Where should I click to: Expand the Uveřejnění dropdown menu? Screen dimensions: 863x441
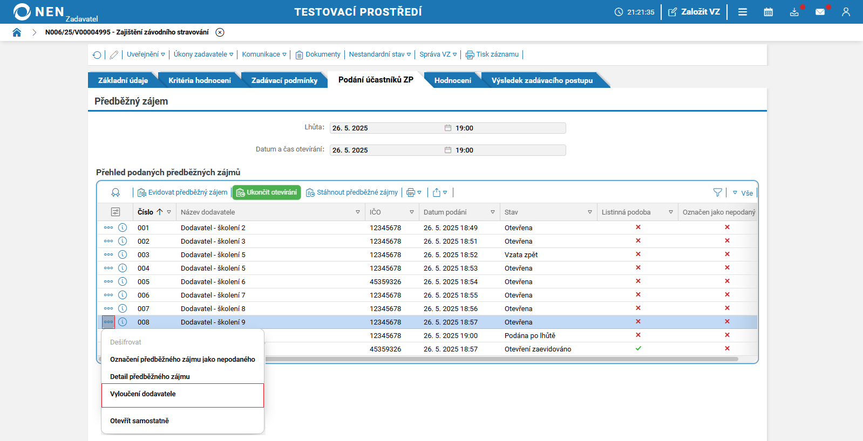(146, 54)
